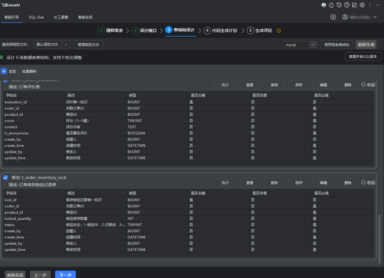Click the orange info icon after 生成源码

[279, 31]
